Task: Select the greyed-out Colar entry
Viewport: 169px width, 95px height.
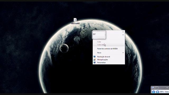Action: pyautogui.click(x=109, y=42)
